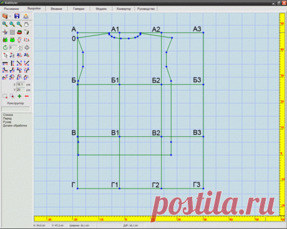Select the horizontal line drawing tool
Viewport: 287px width, 229px height.
(5, 63)
